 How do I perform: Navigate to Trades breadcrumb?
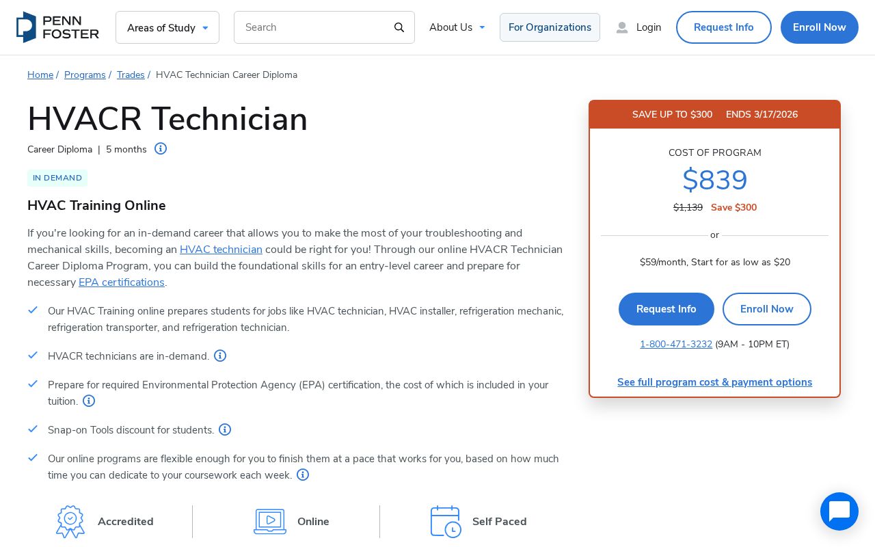(x=131, y=75)
